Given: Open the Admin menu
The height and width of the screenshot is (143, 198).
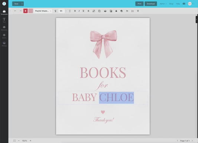Looking at the screenshot, I should tap(163, 4).
